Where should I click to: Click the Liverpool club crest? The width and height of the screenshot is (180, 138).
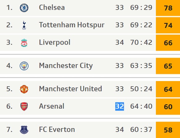(24, 43)
